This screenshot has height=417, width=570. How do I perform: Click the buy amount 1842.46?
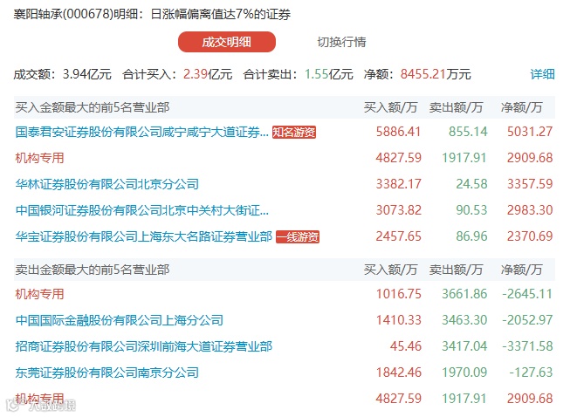(x=398, y=372)
